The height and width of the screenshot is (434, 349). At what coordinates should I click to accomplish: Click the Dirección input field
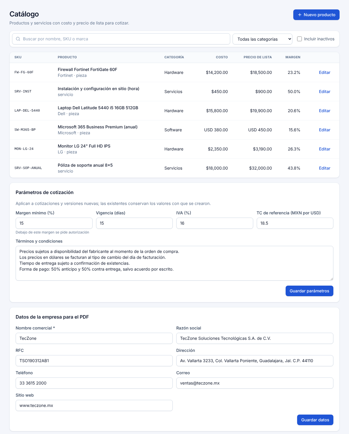(255, 361)
